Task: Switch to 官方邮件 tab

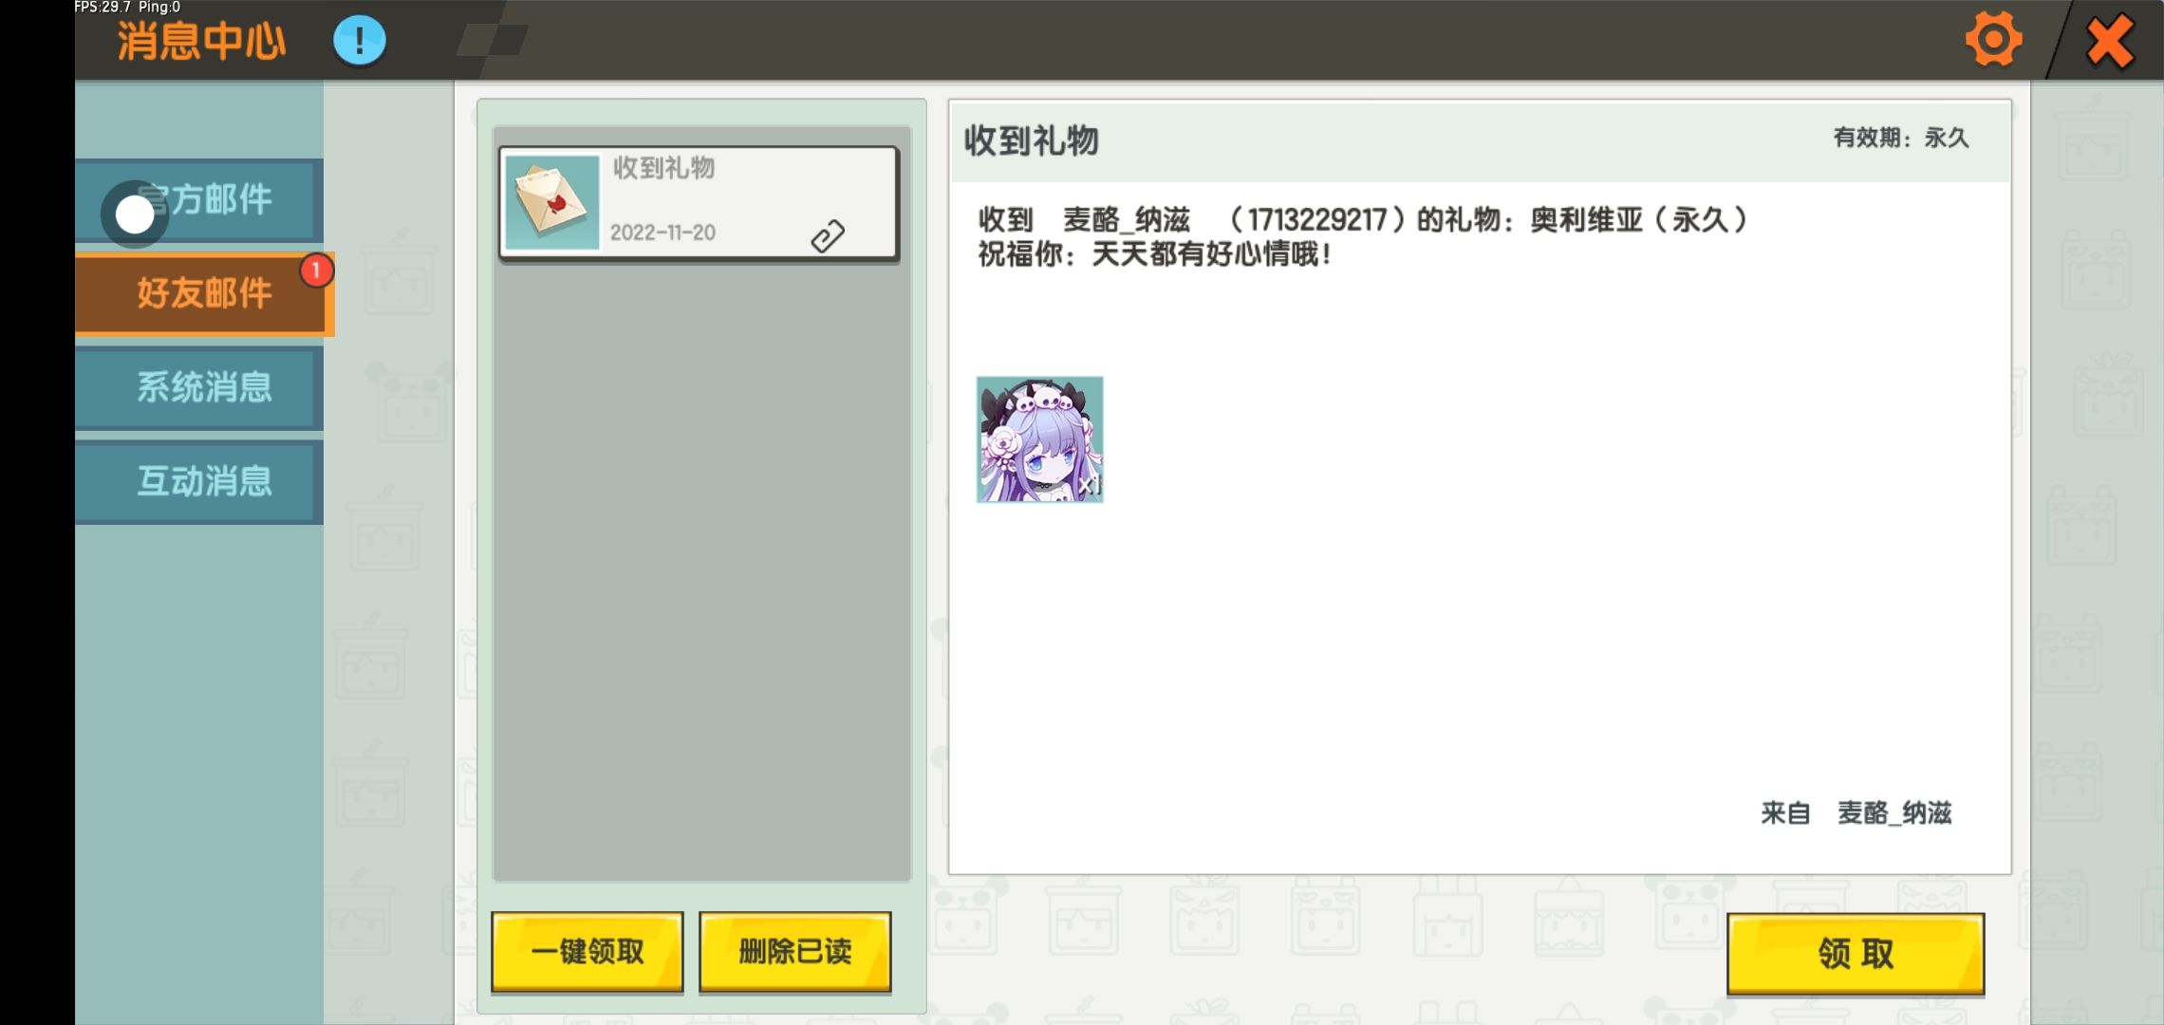Action: point(199,200)
